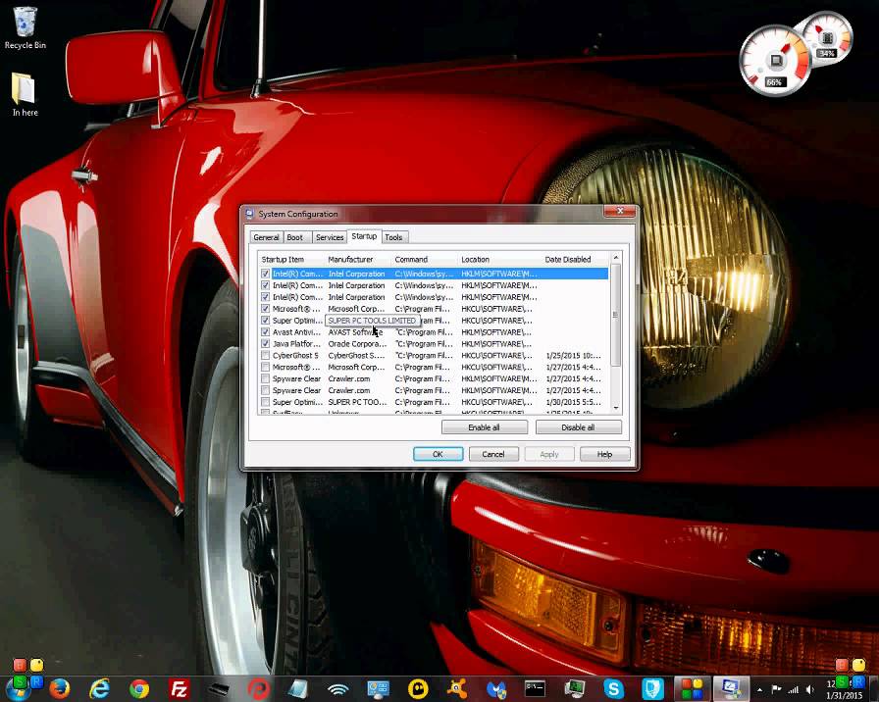The width and height of the screenshot is (879, 702).
Task: Uncheck the Java Platfor... startup item
Action: [265, 343]
